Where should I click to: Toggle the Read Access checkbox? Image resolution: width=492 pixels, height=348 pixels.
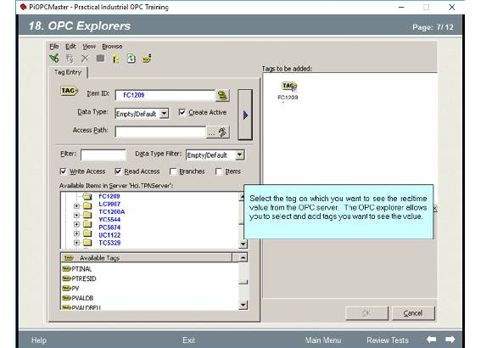click(118, 171)
